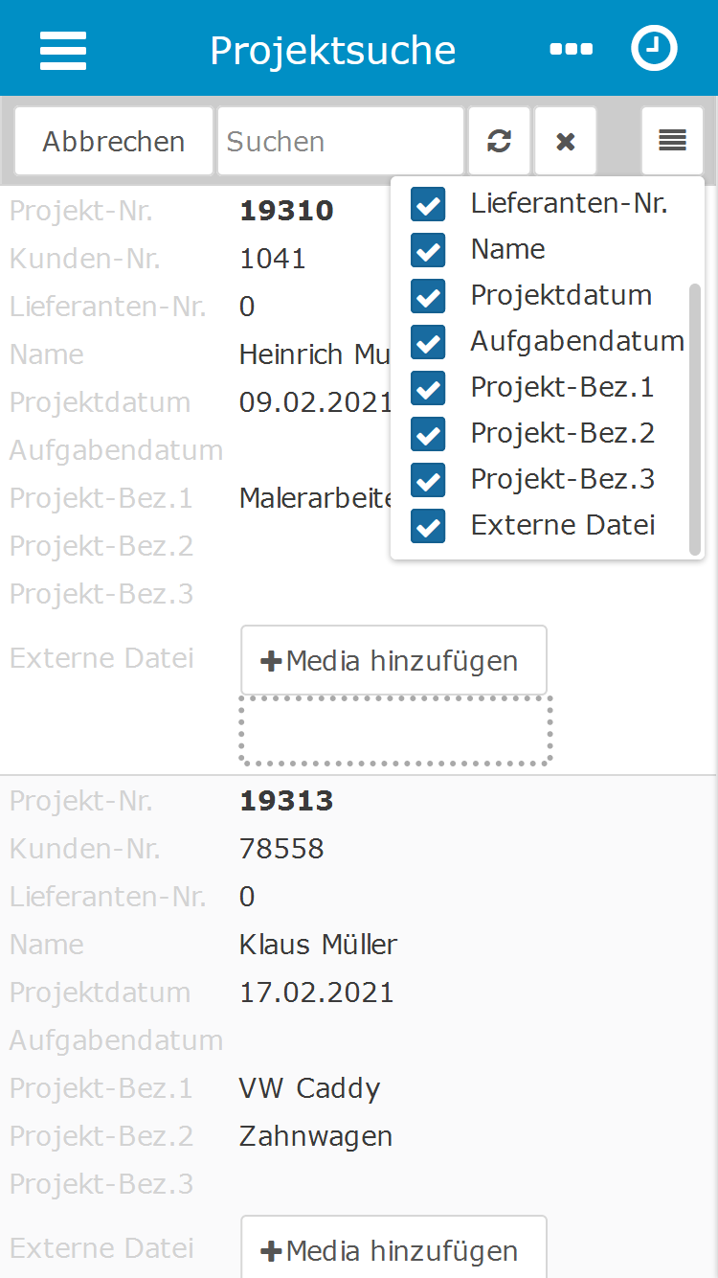Toggle the Projektdatum column checkbox
This screenshot has width=718, height=1278.
coord(428,296)
